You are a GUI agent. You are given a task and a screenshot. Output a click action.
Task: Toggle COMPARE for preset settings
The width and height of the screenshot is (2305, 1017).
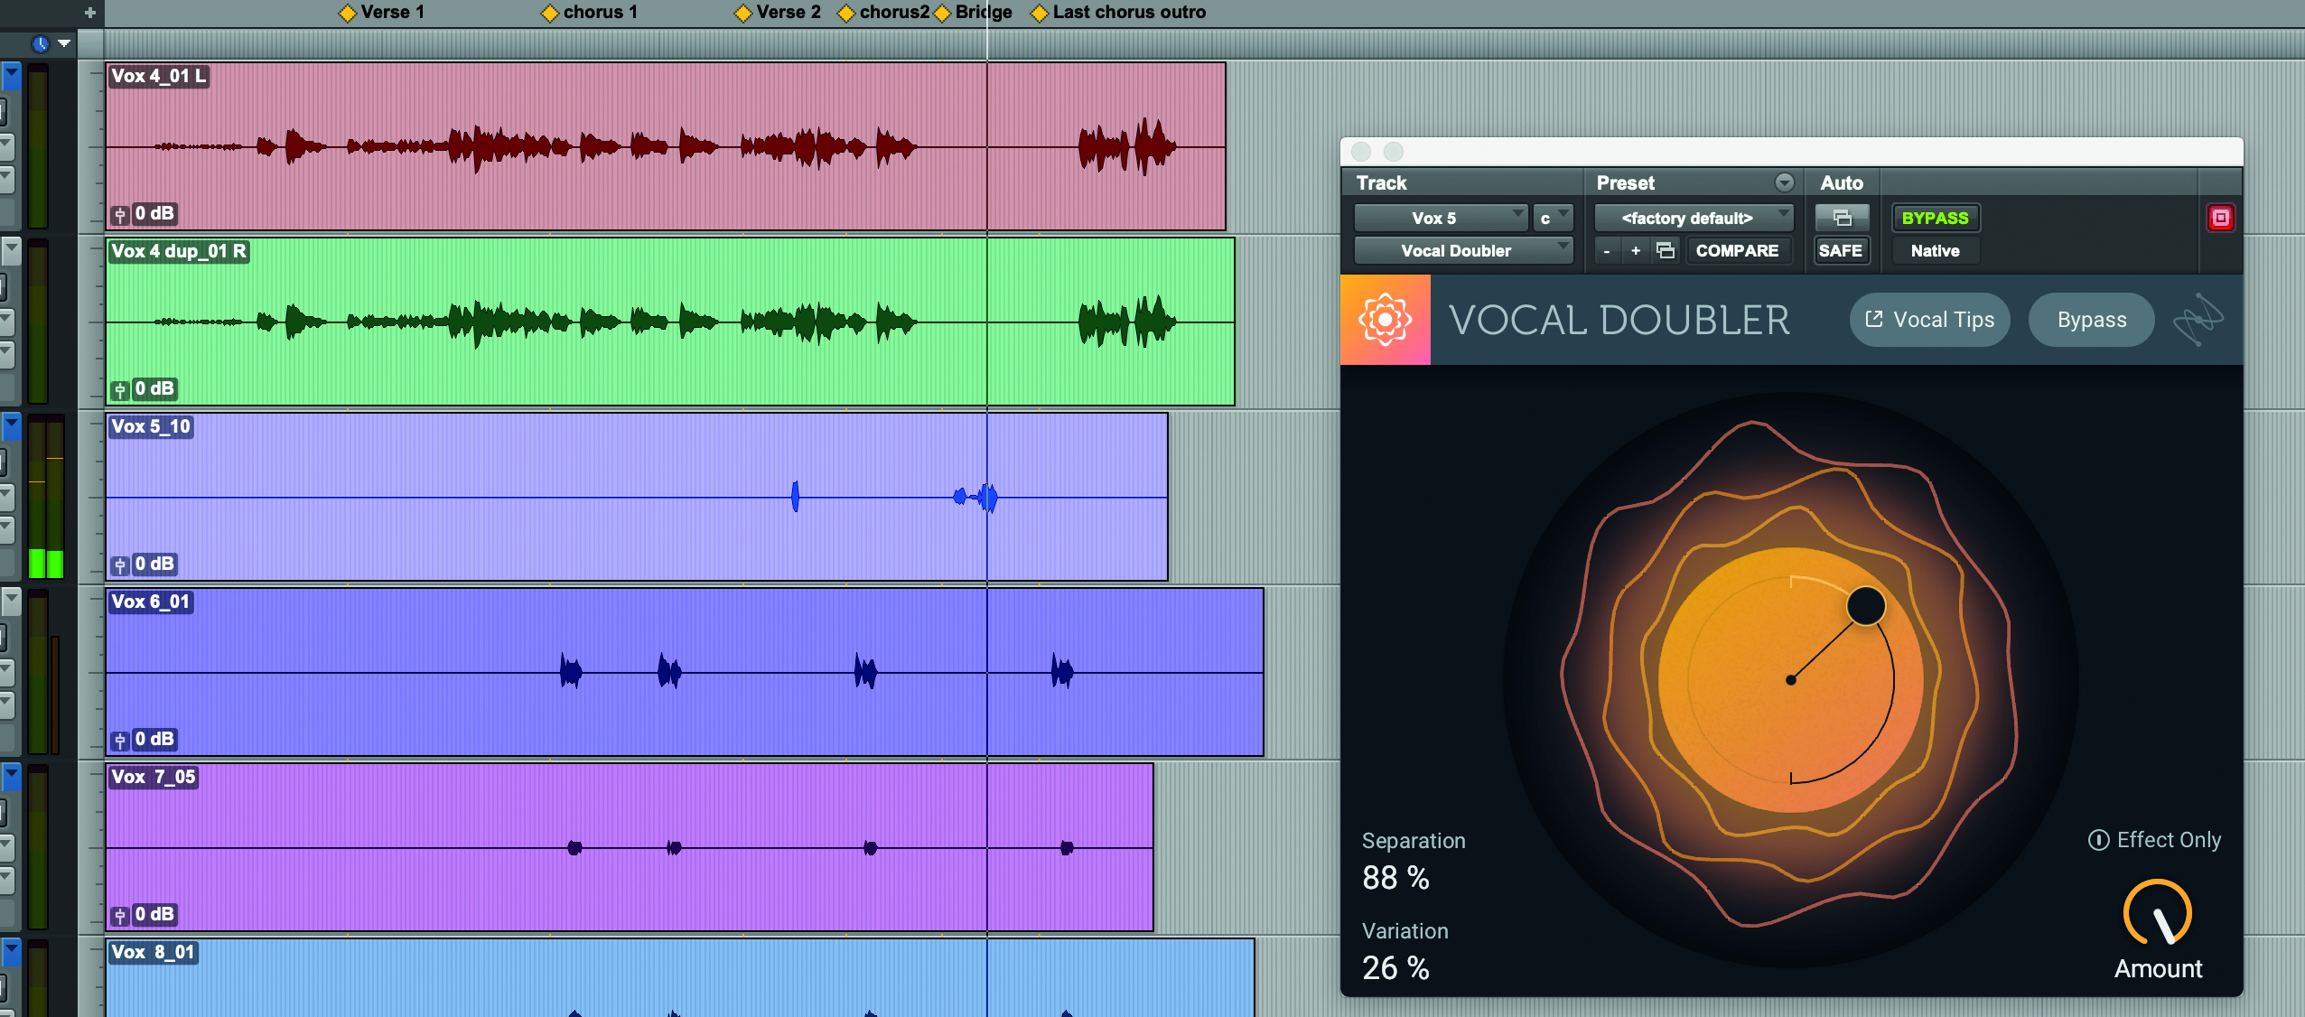(x=1737, y=251)
